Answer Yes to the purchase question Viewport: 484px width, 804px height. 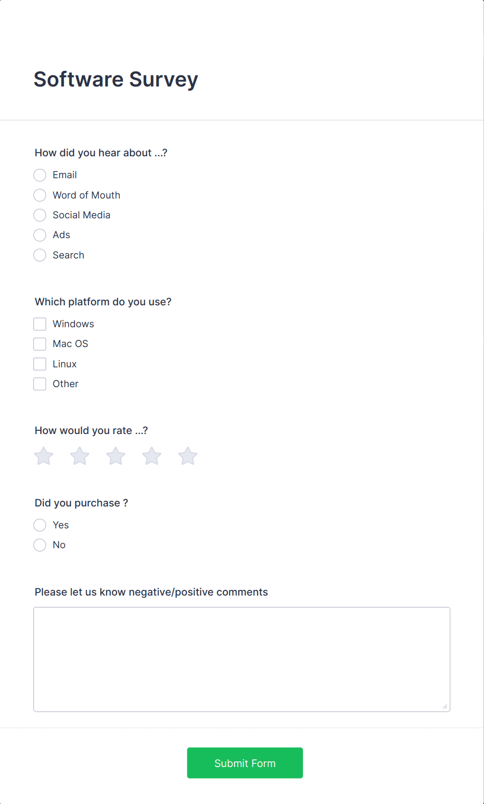[x=40, y=525]
